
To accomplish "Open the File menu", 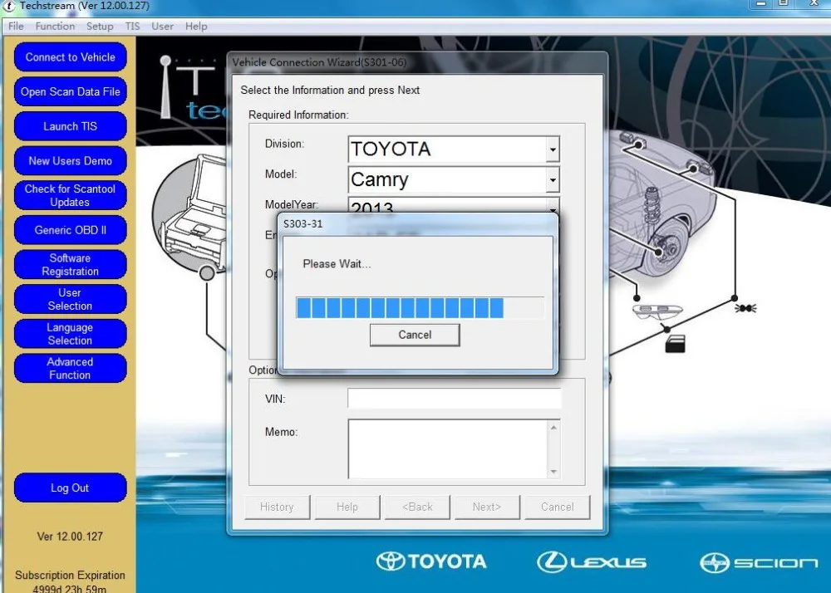I will point(16,26).
